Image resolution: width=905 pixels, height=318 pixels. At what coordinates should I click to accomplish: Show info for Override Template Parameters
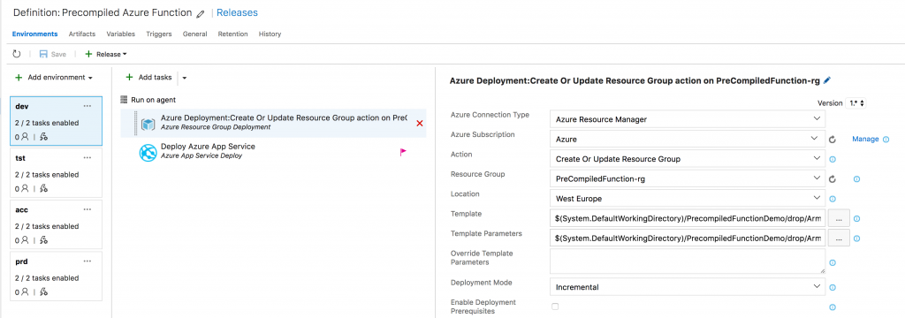click(x=833, y=262)
